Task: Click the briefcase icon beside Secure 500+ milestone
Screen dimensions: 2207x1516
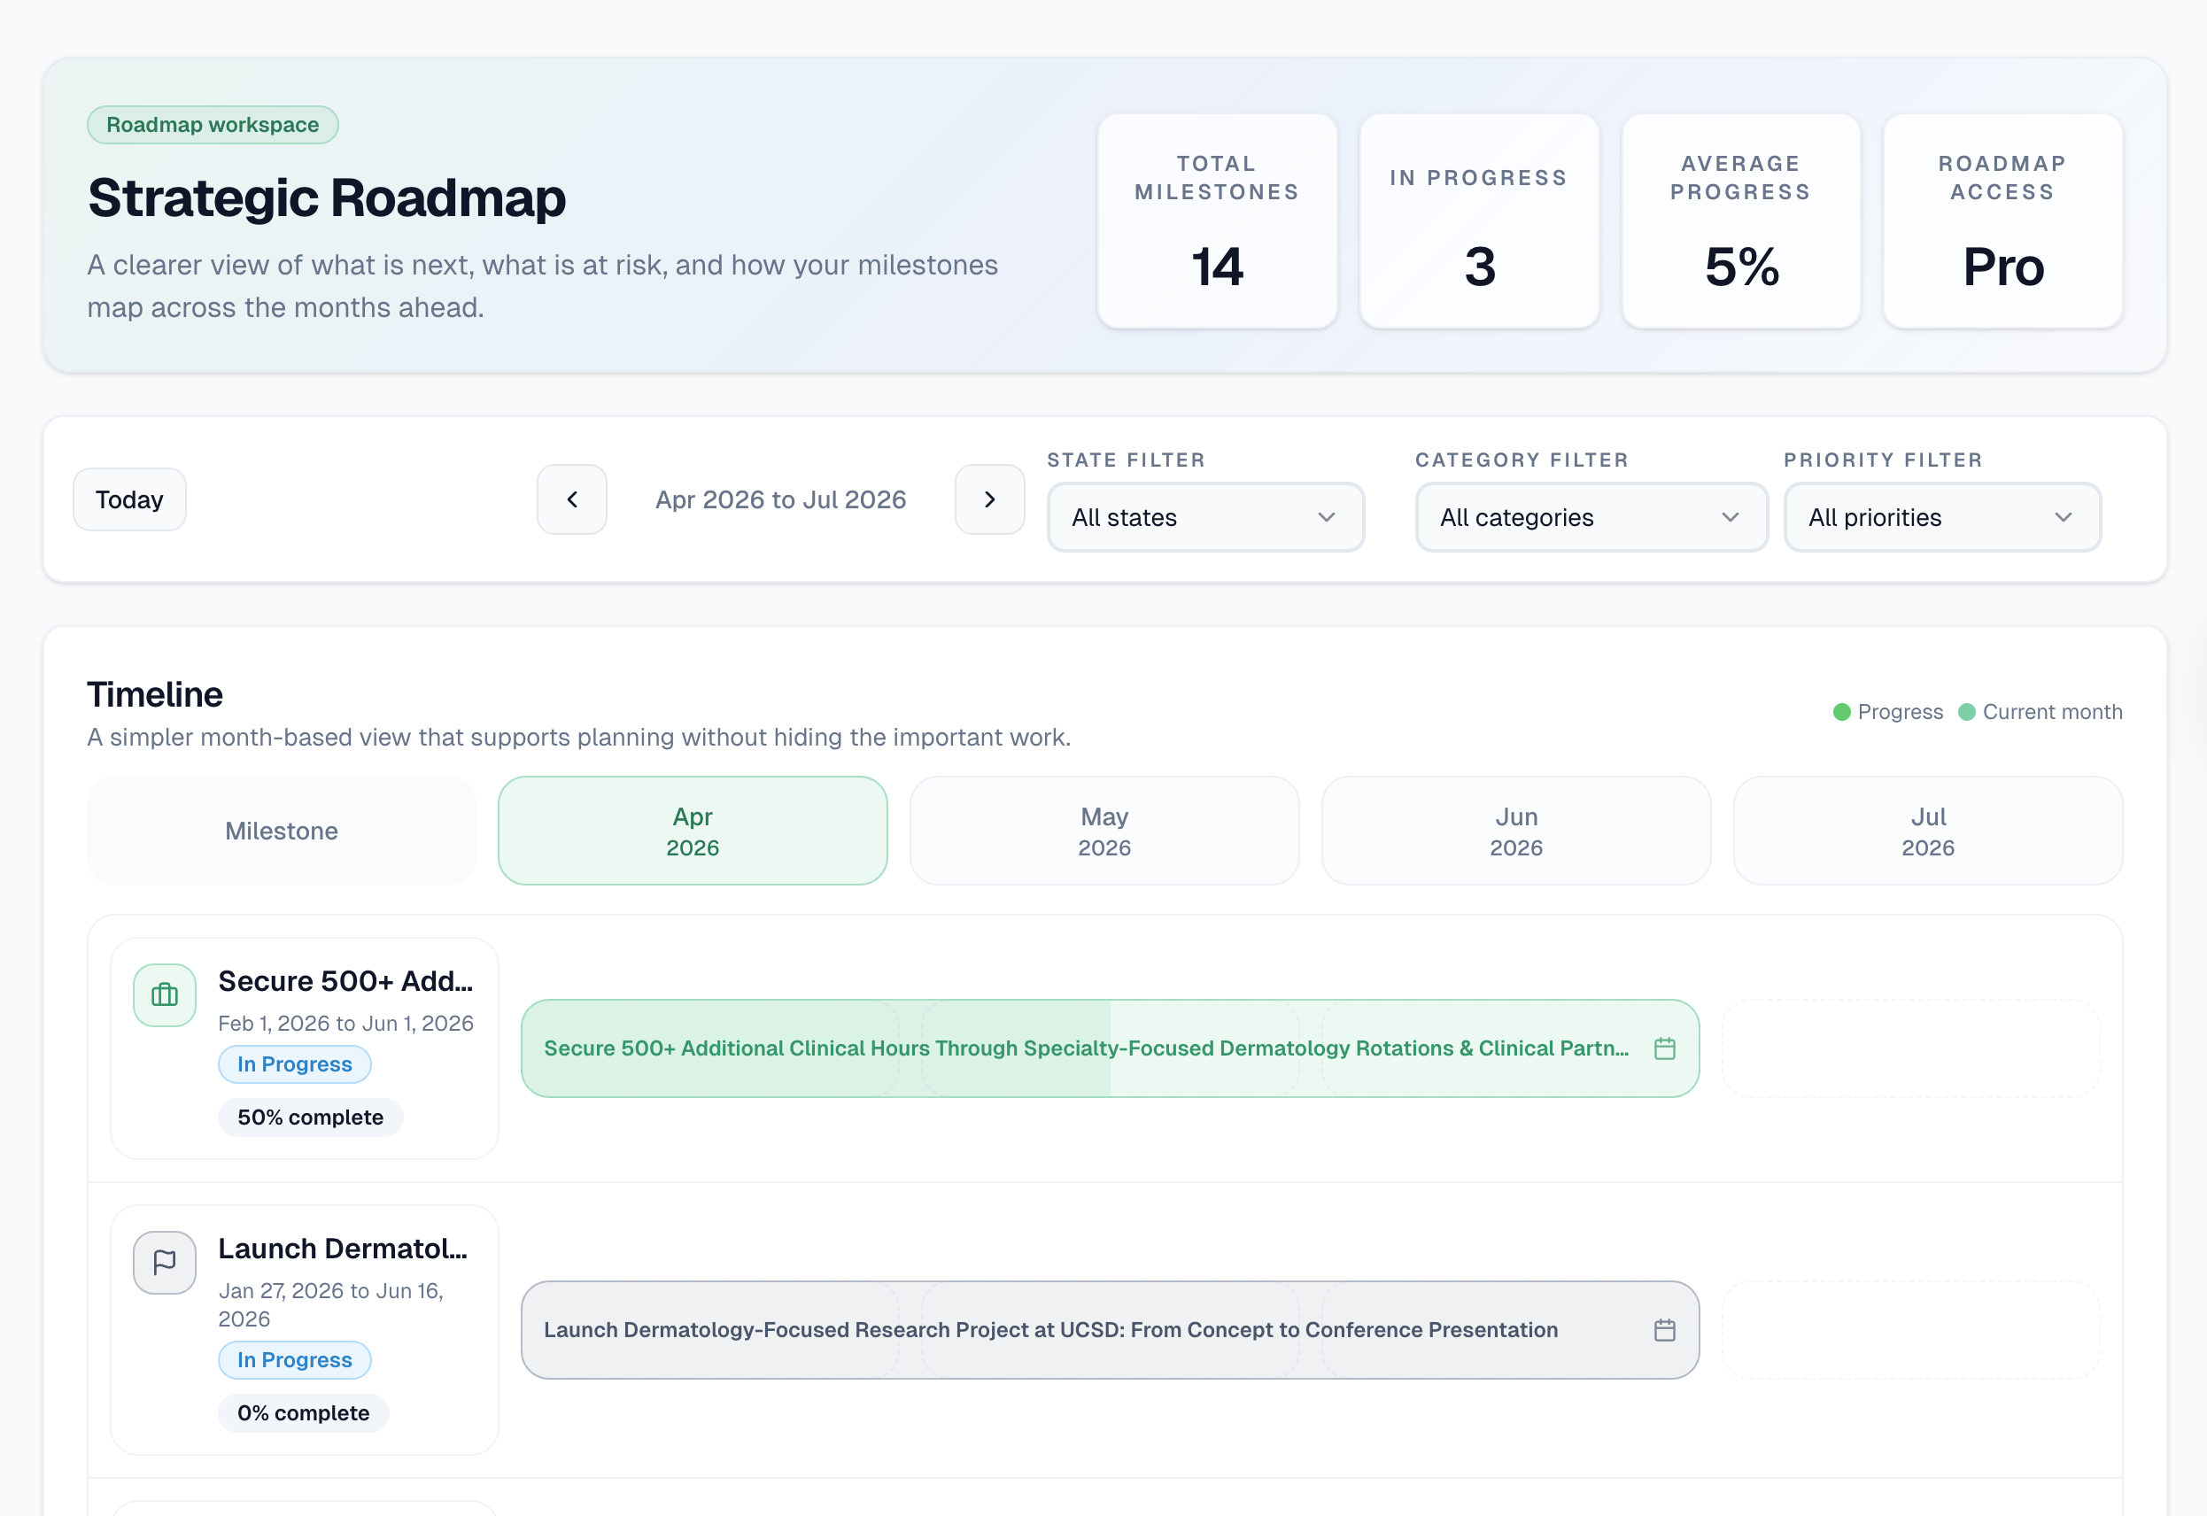Action: pos(165,994)
